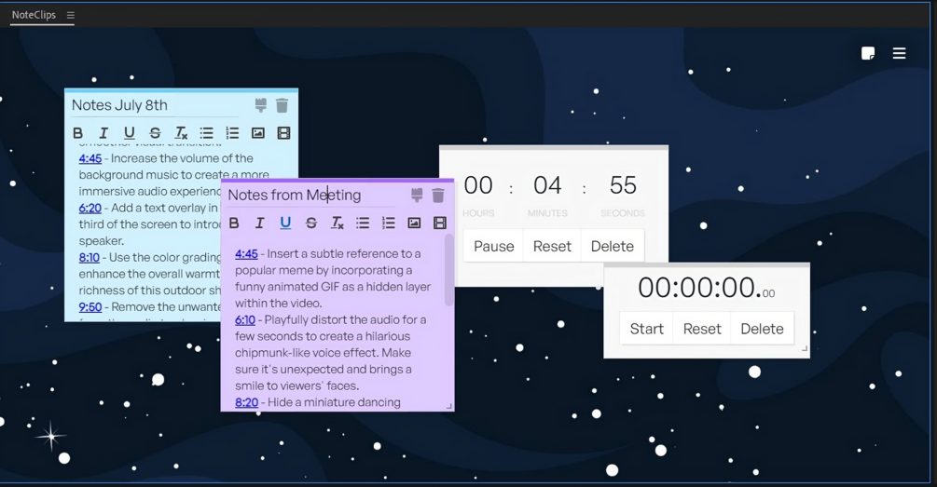Viewport: 937px width, 487px height.
Task: Toggle bold in Notes July 8th toolbar
Action: click(x=77, y=133)
